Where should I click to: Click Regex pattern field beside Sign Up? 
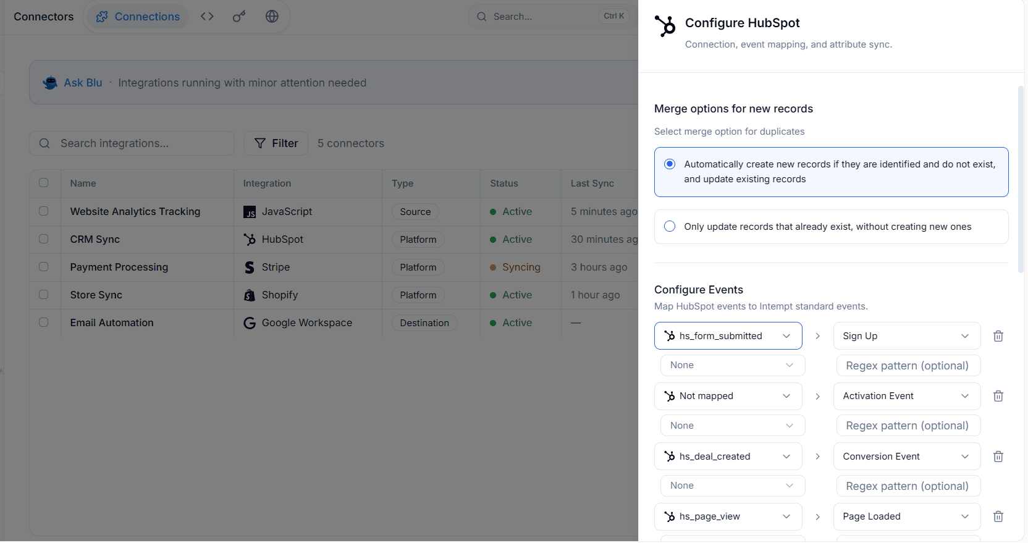tap(908, 366)
